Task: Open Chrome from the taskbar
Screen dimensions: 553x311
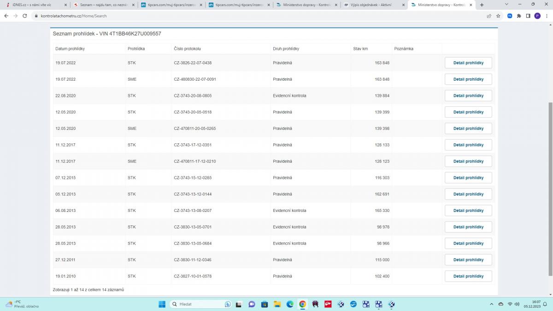Action: 303,304
